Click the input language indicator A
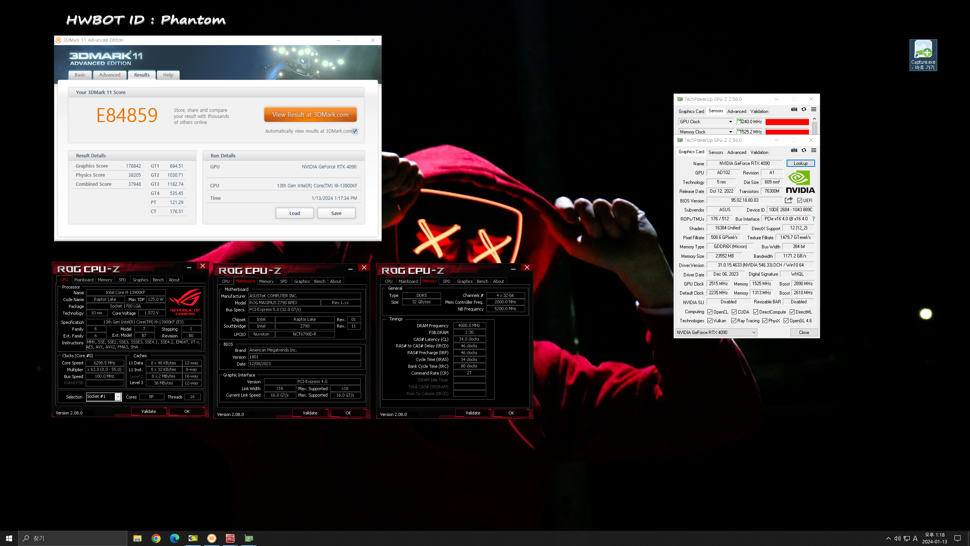970x546 pixels. pos(915,538)
